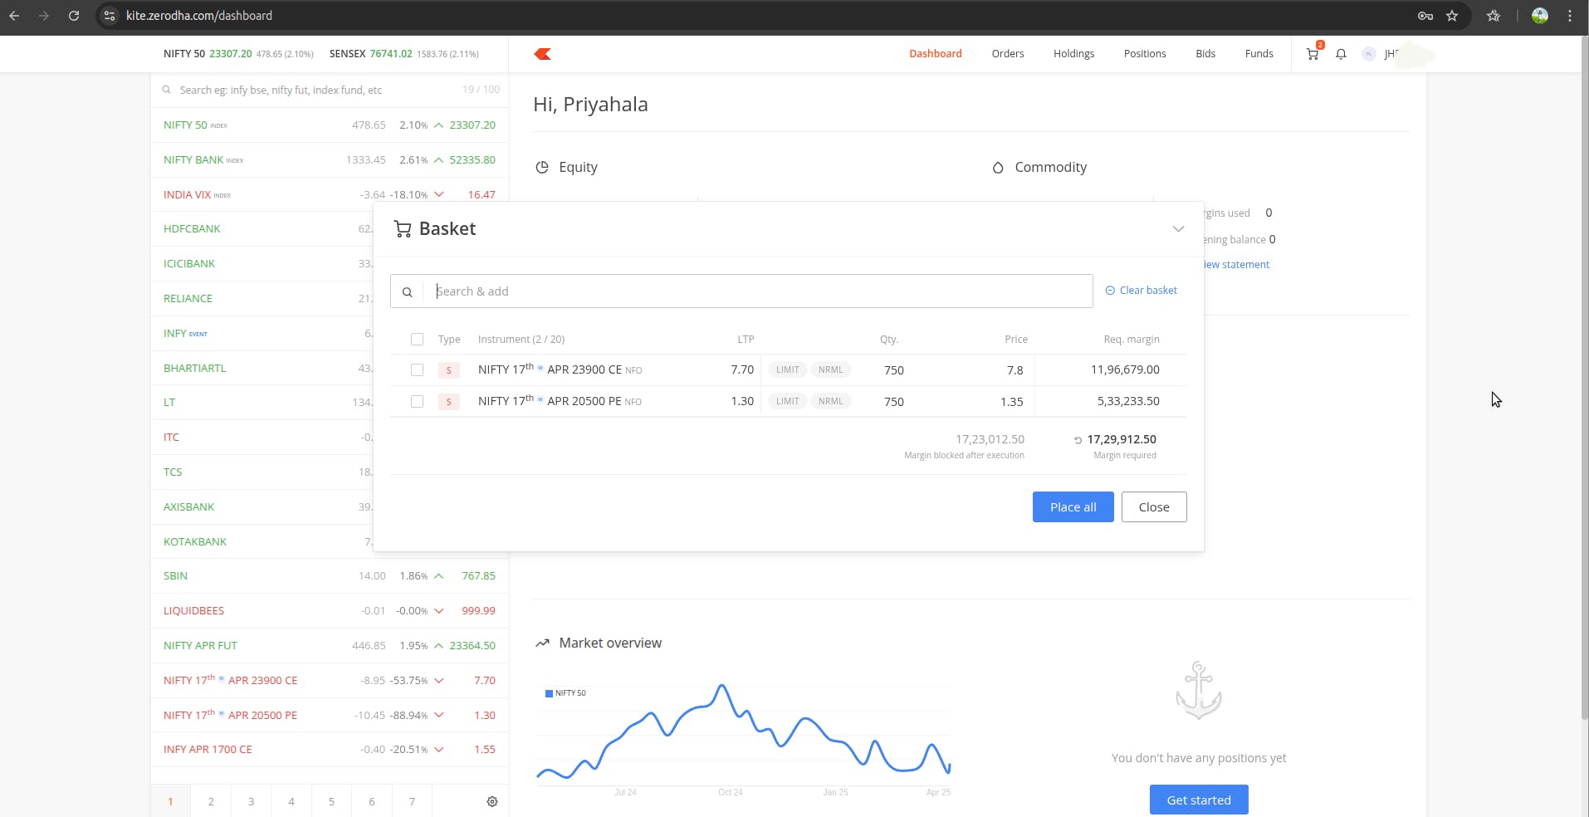Viewport: 1589px width, 817px height.
Task: Open the Bids tab
Action: [1205, 54]
